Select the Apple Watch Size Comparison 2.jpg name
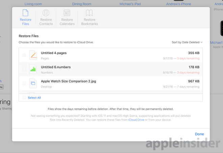The height and width of the screenshot is (153, 223). click(68, 81)
